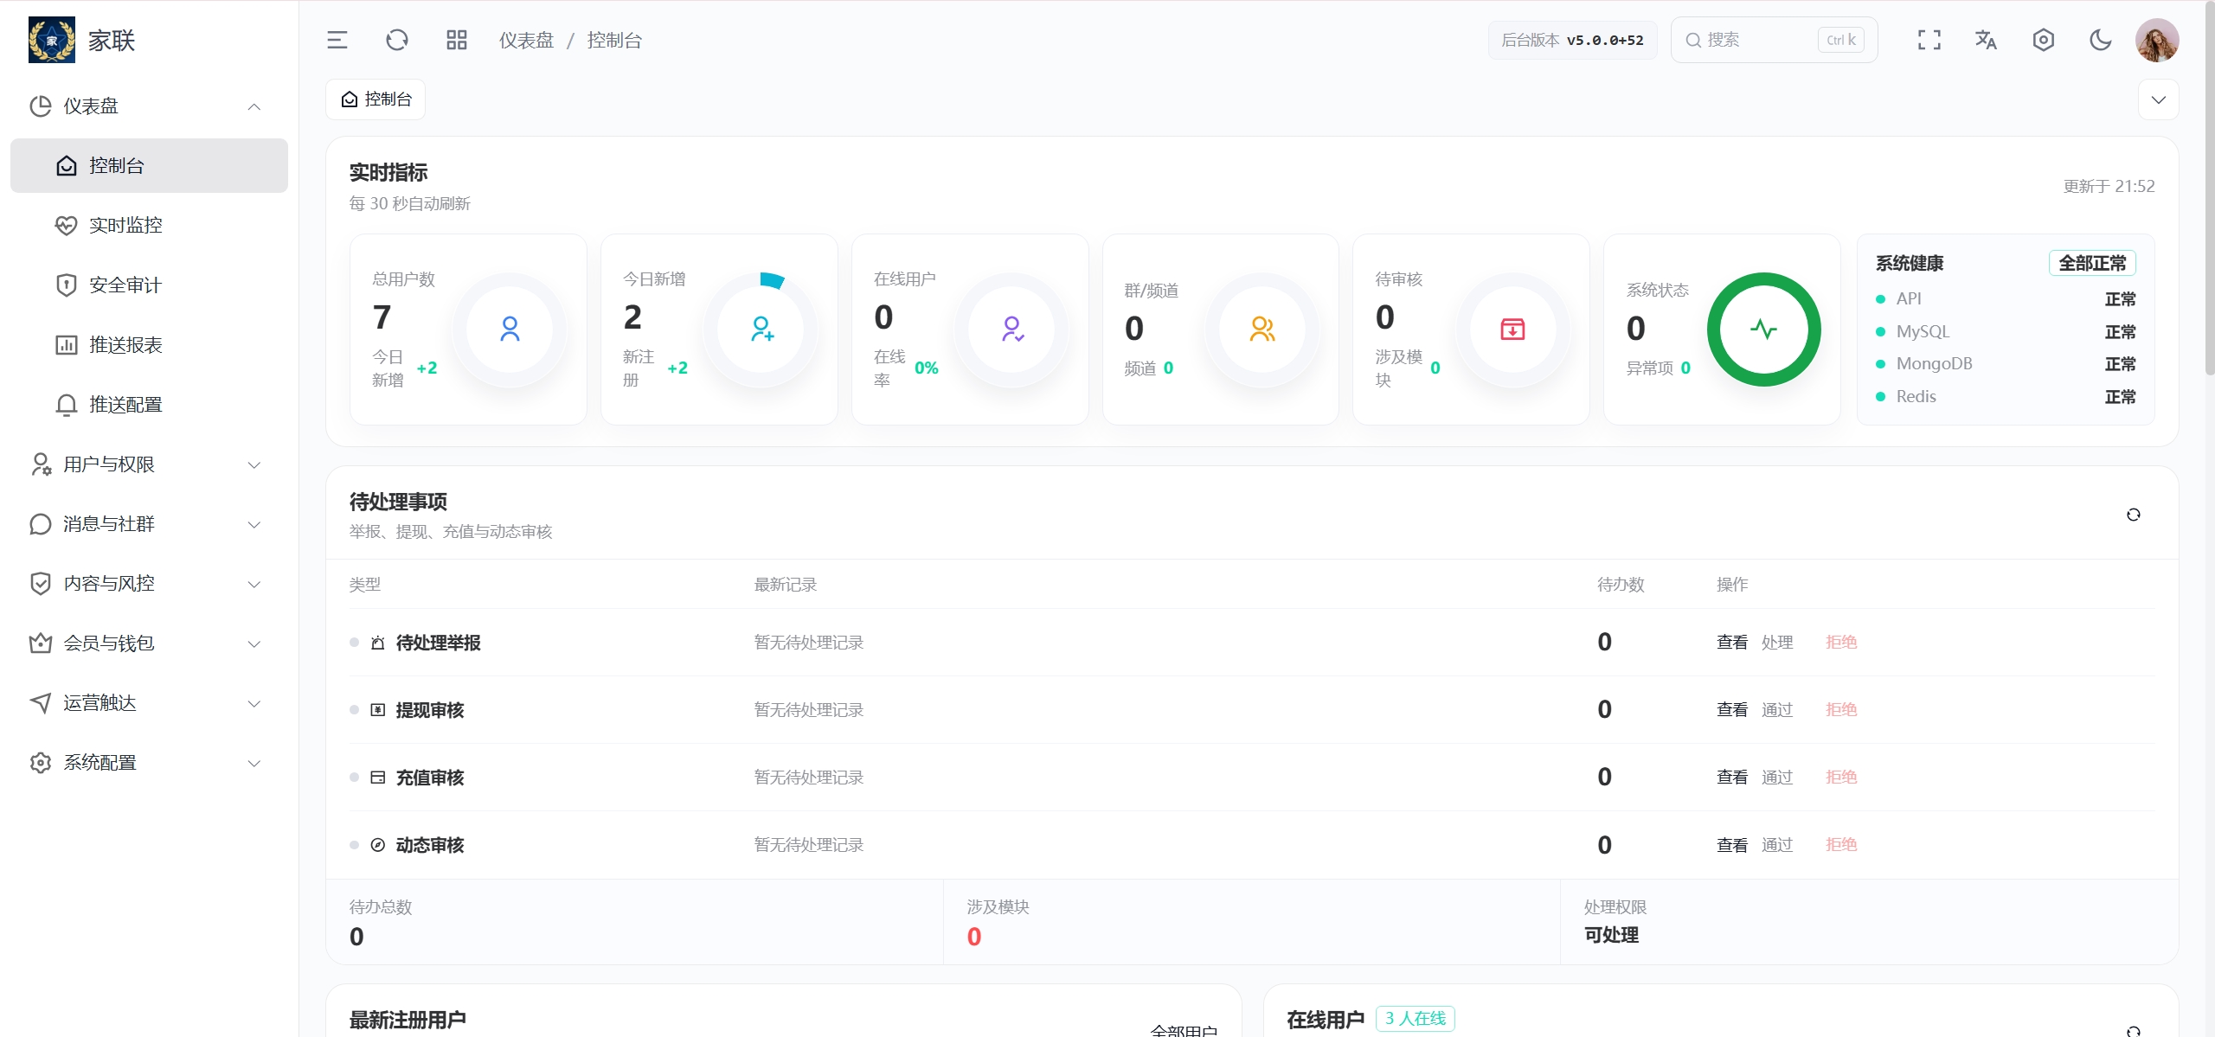
Task: Click 查看 for 充值审核
Action: [1732, 778]
